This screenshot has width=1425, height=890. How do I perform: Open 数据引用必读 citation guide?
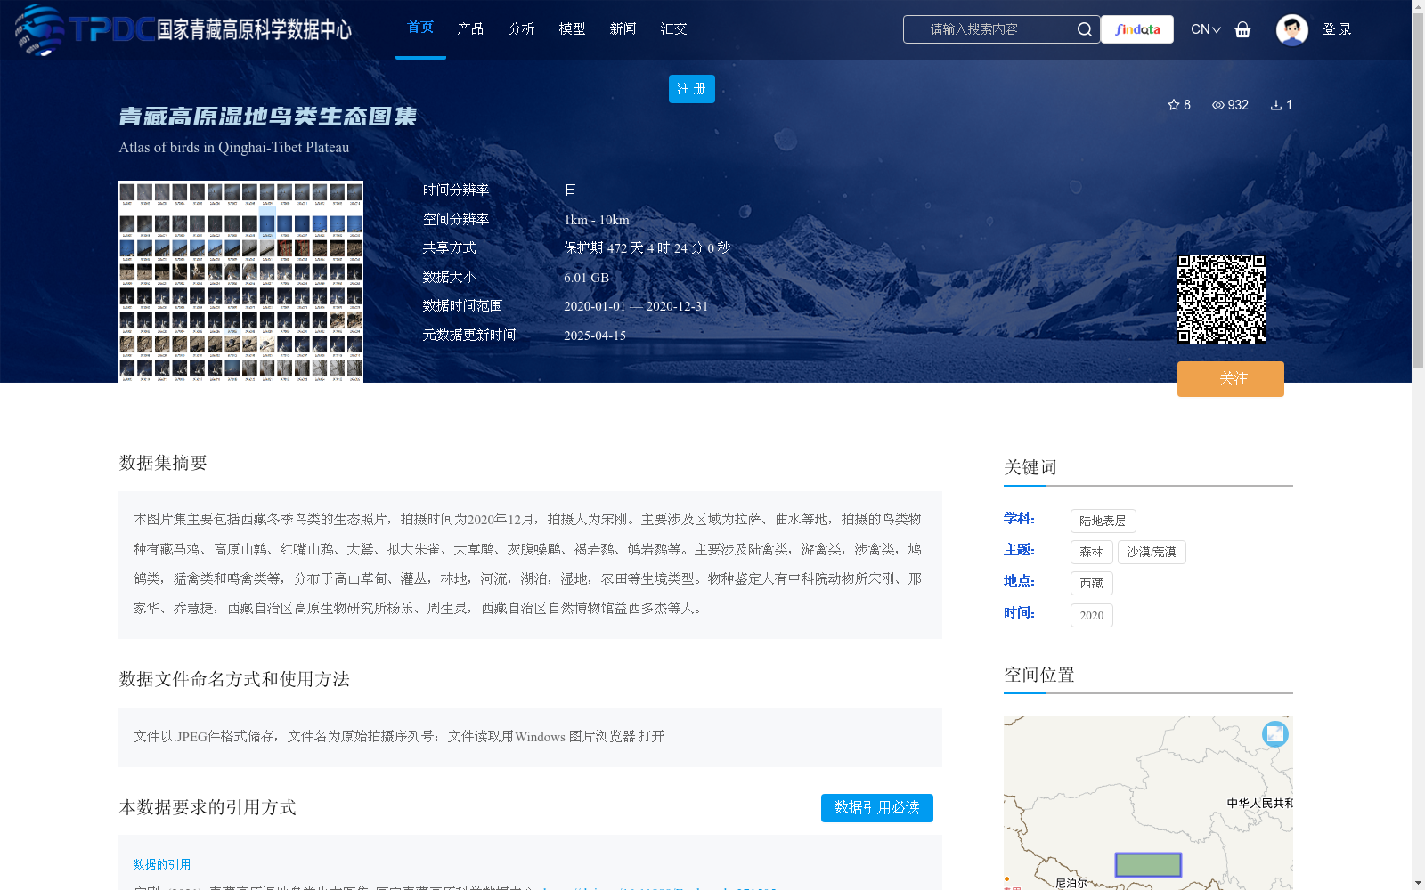pos(876,808)
